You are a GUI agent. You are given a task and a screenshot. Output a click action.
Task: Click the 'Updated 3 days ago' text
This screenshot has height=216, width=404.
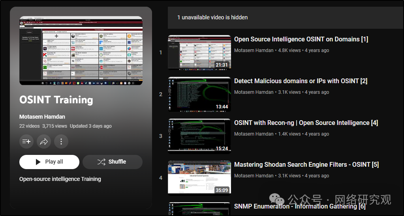point(91,126)
